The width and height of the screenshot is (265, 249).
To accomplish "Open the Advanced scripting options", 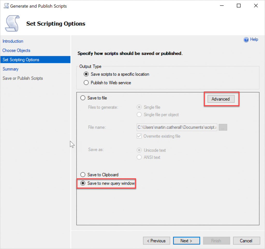I will coord(220,99).
